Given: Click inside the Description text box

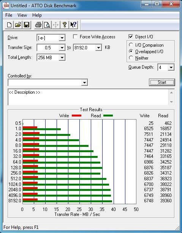Looking at the screenshot, I should [89, 97].
